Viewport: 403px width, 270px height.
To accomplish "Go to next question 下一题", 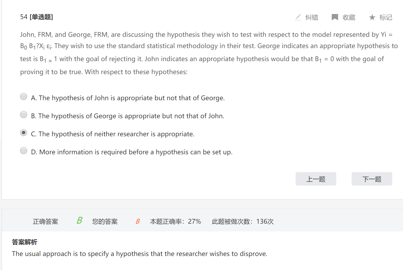I will point(372,179).
